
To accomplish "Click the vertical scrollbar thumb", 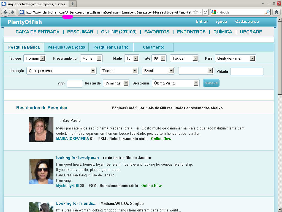I will pyautogui.click(x=280, y=58).
